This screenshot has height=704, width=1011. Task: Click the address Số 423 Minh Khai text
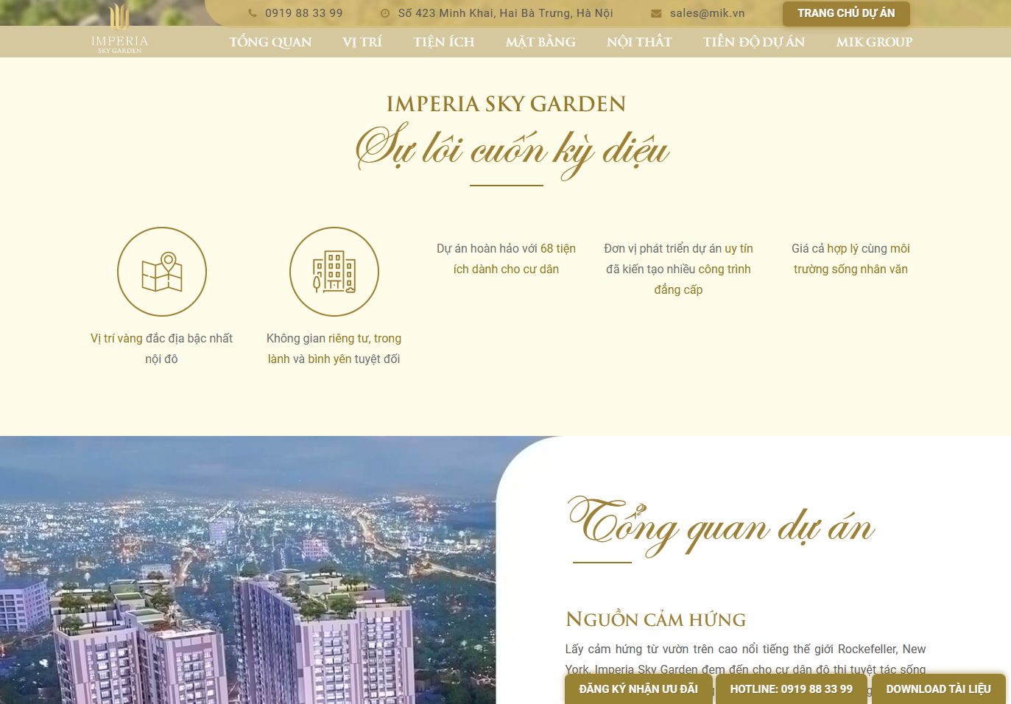(506, 13)
